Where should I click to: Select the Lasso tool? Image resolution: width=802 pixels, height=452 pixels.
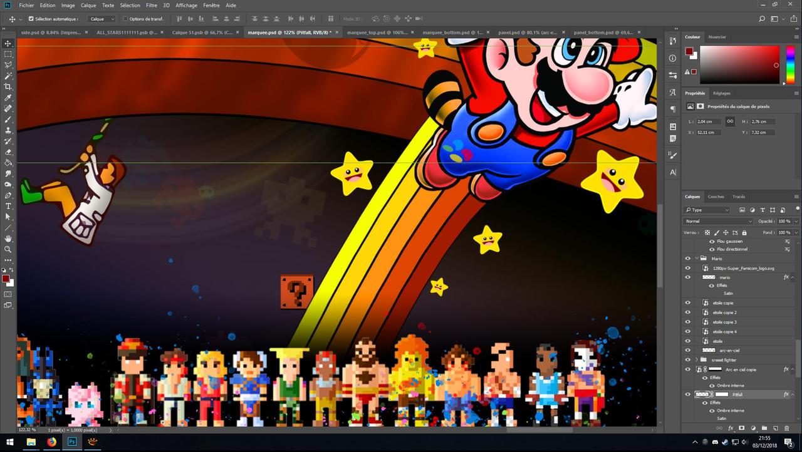click(x=8, y=65)
